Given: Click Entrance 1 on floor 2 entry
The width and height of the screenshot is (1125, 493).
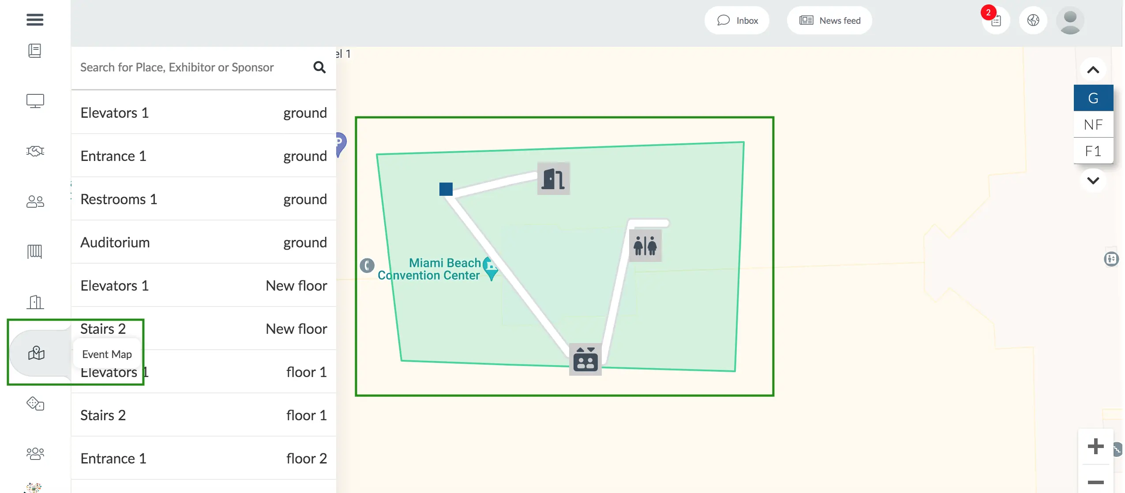Looking at the screenshot, I should tap(204, 458).
